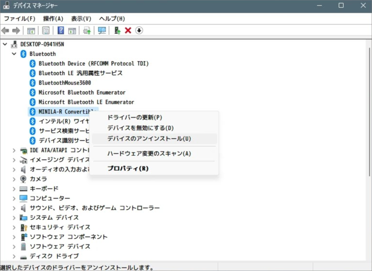Click the オーディオの入力および出力 category label
Viewport: 372px width, 271px height.
tap(60, 169)
